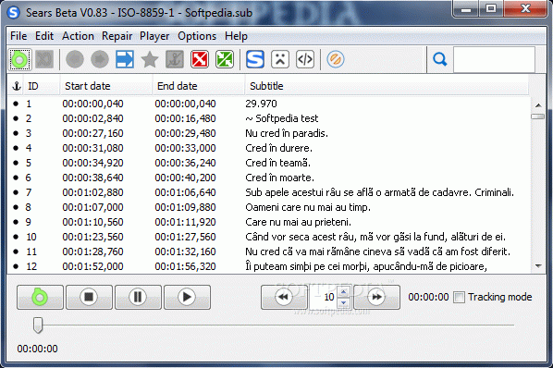Image resolution: width=553 pixels, height=368 pixels.
Task: Click the magnifier search icon
Action: [440, 59]
